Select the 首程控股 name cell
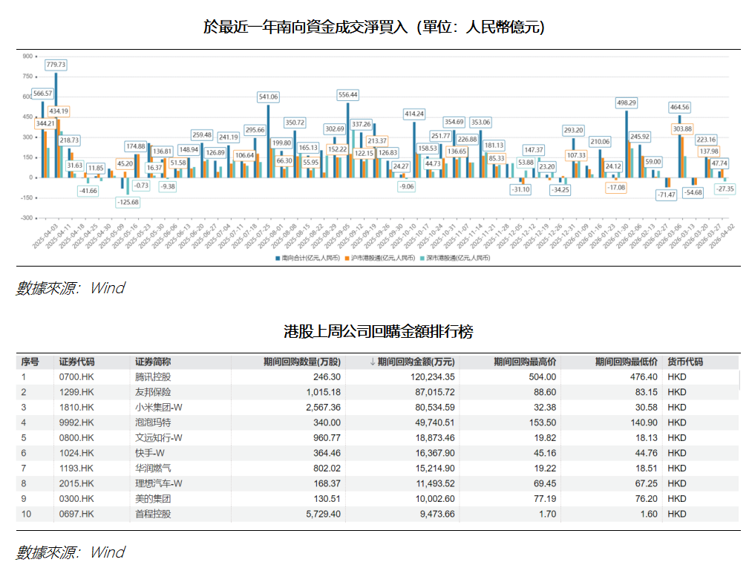 (152, 515)
